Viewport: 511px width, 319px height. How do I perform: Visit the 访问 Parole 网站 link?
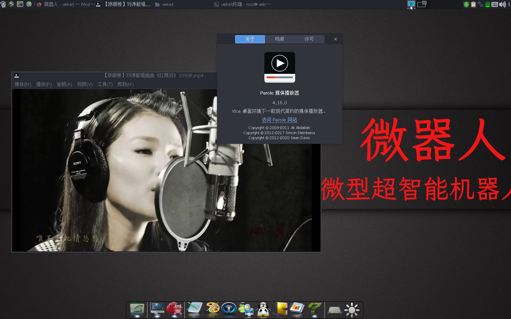click(279, 120)
